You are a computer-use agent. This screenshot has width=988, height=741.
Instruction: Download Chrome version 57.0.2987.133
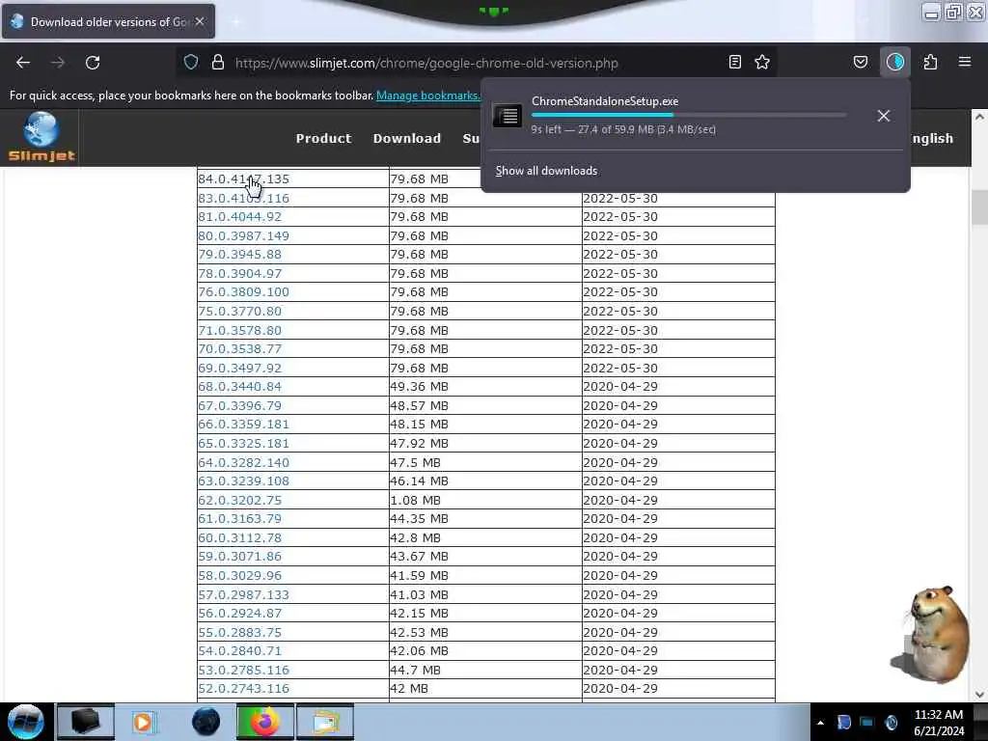(243, 594)
